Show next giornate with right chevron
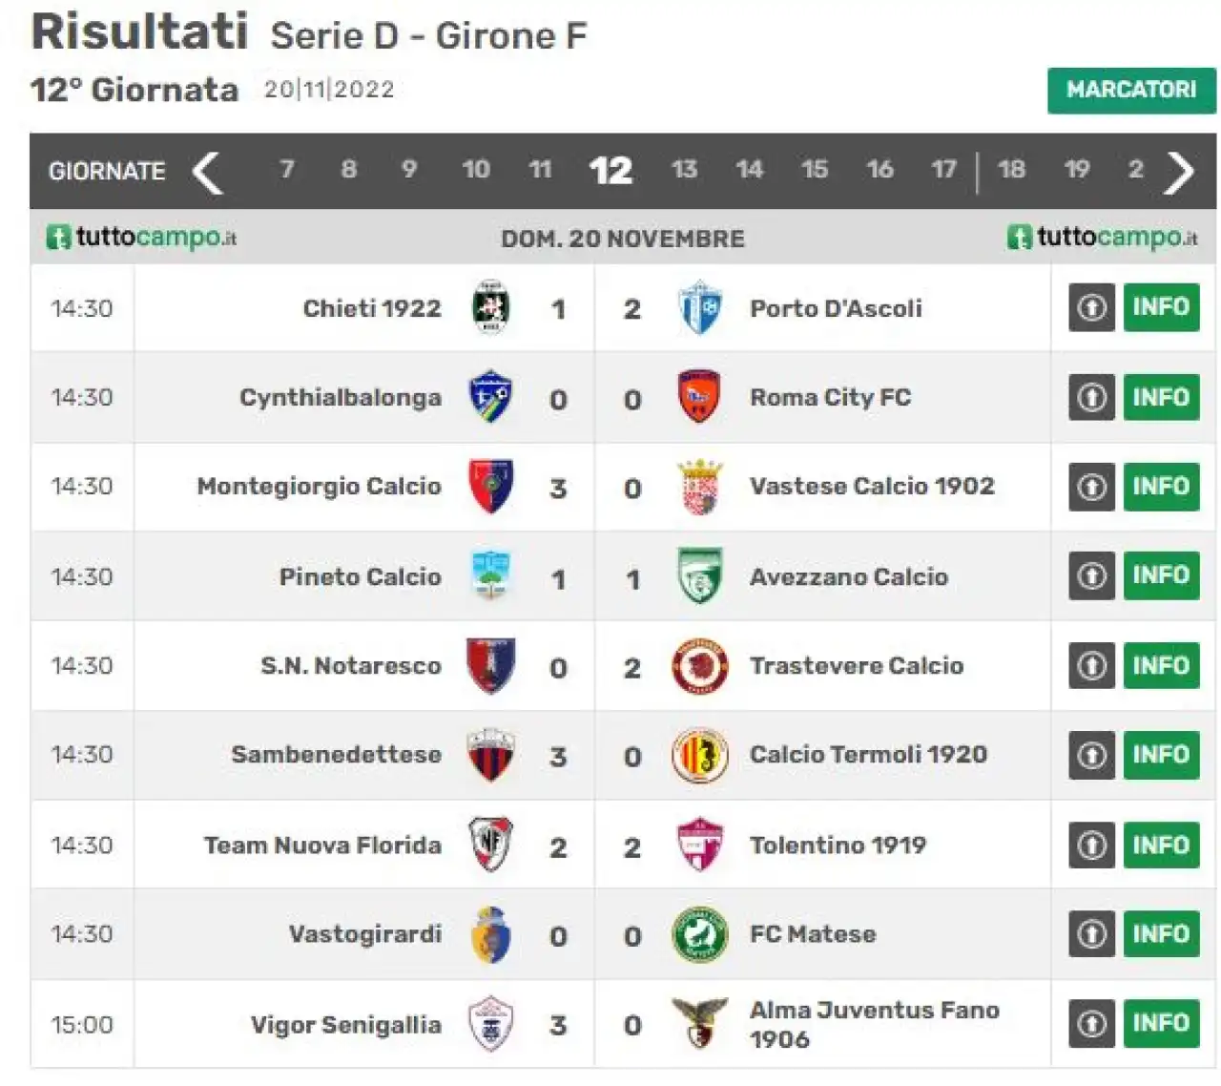This screenshot has height=1086, width=1221. [1179, 172]
